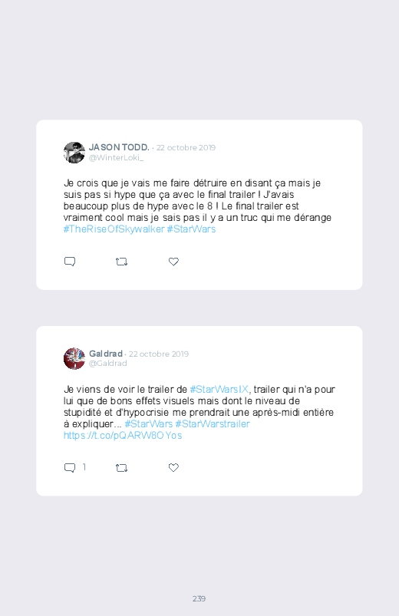Open the #StarWarstrailer hashtag

[213, 424]
